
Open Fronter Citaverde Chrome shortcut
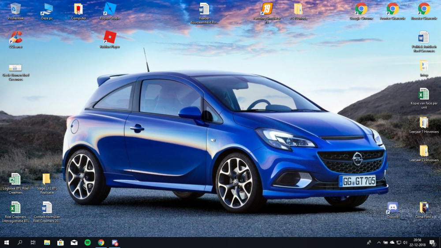pyautogui.click(x=392, y=11)
